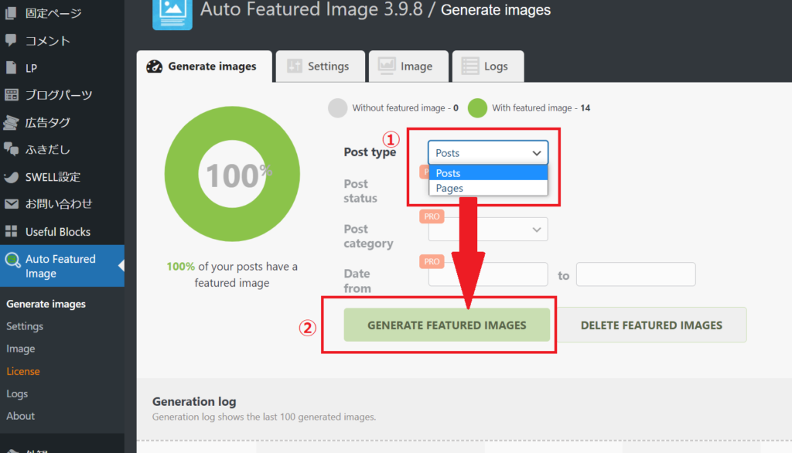Switch to the Image tab

408,66
